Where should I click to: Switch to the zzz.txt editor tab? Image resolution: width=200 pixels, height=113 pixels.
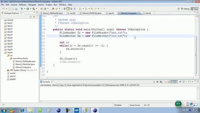[148, 13]
